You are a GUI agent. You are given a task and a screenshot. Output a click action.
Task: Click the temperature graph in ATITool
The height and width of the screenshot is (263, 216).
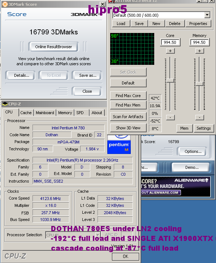132,49
